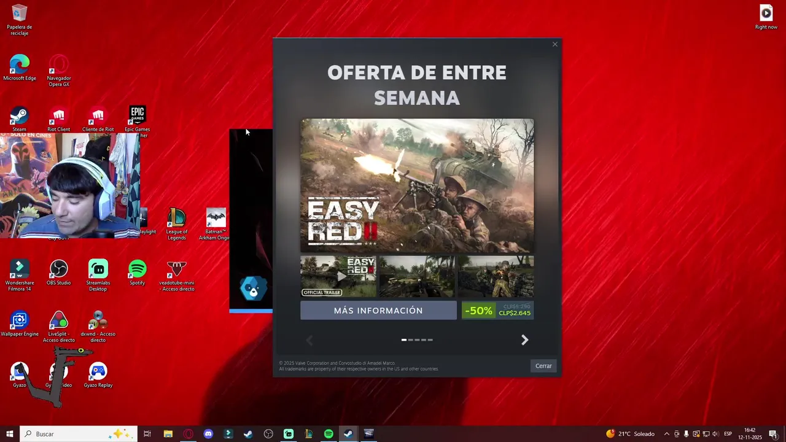Select the Streamlabs Desktop shortcut icon
This screenshot has height=442, width=786.
point(98,276)
